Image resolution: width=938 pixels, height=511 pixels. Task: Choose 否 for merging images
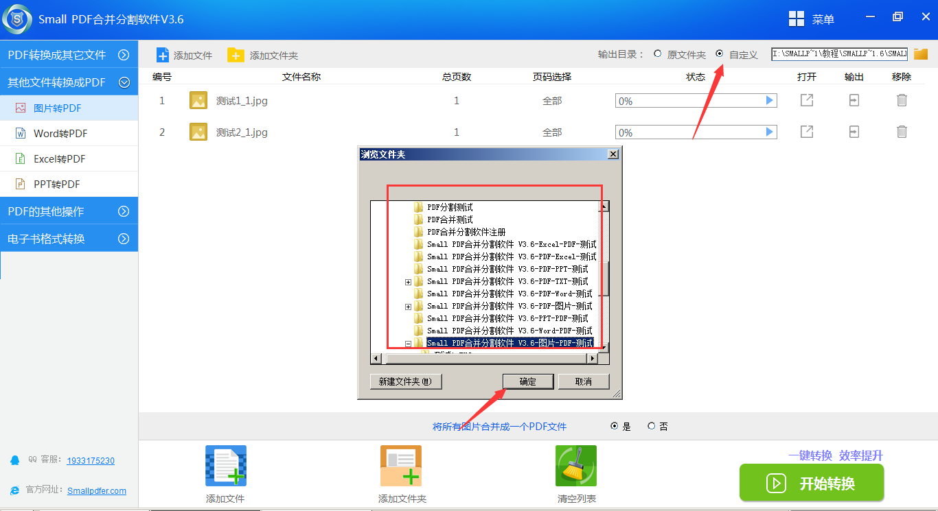point(651,426)
